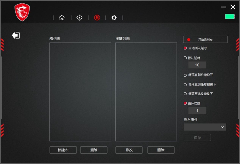Start recording macro with 开始录制宏
Image resolution: width=240 pixels, height=164 pixels.
205,39
